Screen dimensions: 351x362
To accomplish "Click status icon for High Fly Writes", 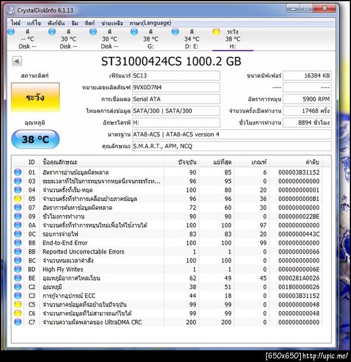I will pos(18,269).
